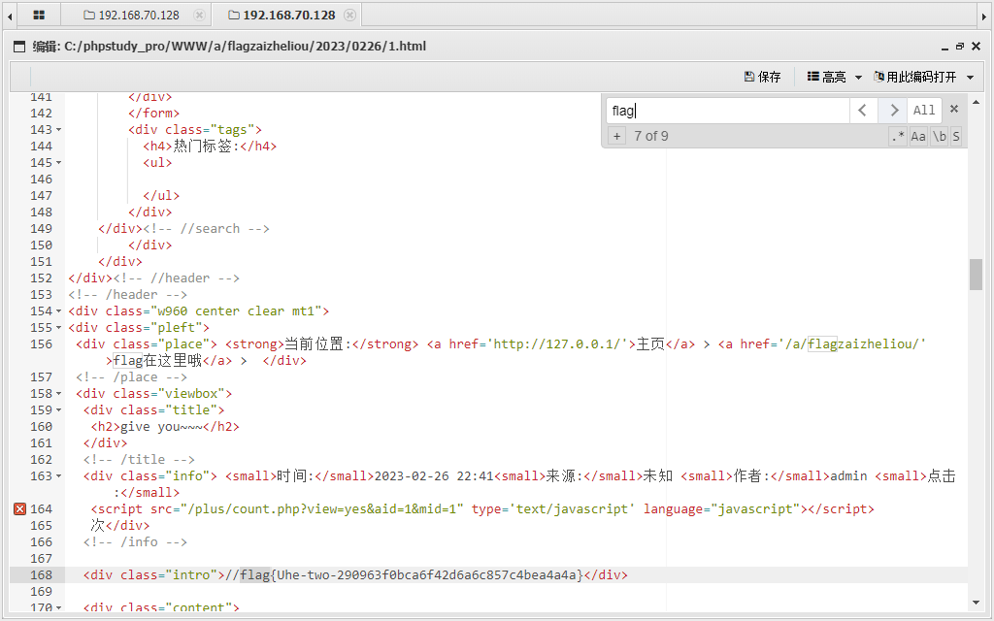The image size is (994, 621).
Task: Click '/plus/count.php?view=yes&aid=1&mid=1' string
Action: (x=322, y=508)
